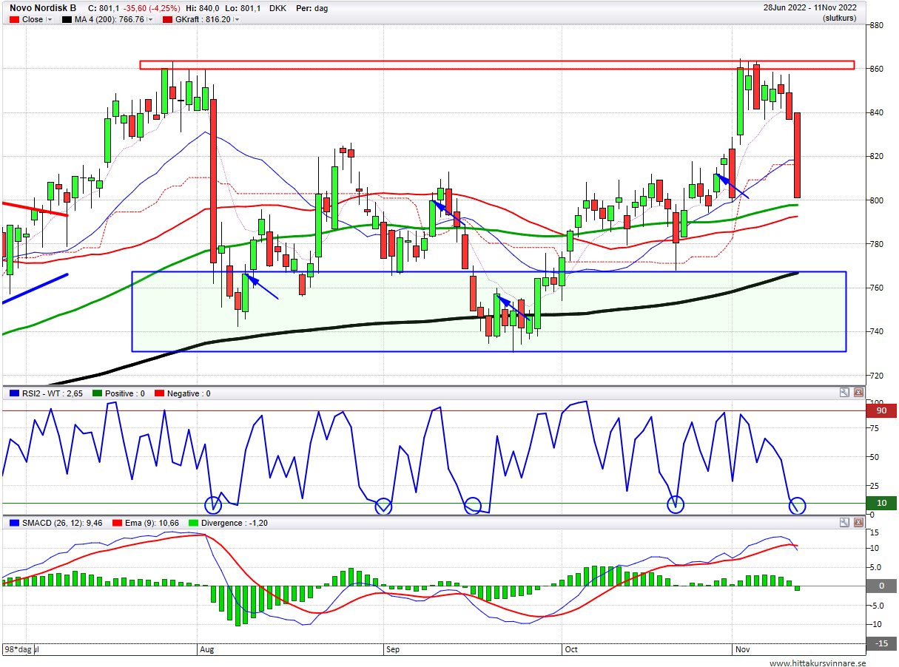Click the SMACD zero level marker
The image size is (899, 667).
[x=881, y=586]
